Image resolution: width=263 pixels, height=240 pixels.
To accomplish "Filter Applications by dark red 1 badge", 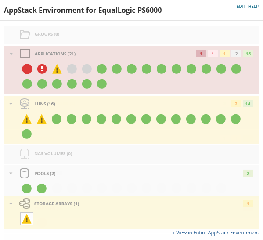I will point(201,54).
